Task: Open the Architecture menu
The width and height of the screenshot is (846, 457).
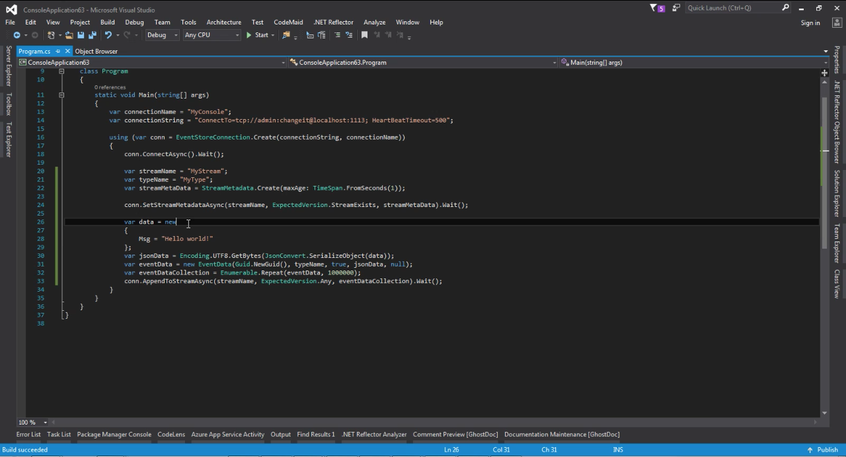Action: pos(223,22)
